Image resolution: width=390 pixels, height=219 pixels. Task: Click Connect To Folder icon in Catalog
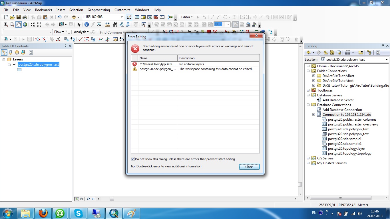(361, 52)
